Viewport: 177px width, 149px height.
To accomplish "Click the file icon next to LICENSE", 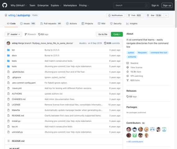I will coord(8,105).
